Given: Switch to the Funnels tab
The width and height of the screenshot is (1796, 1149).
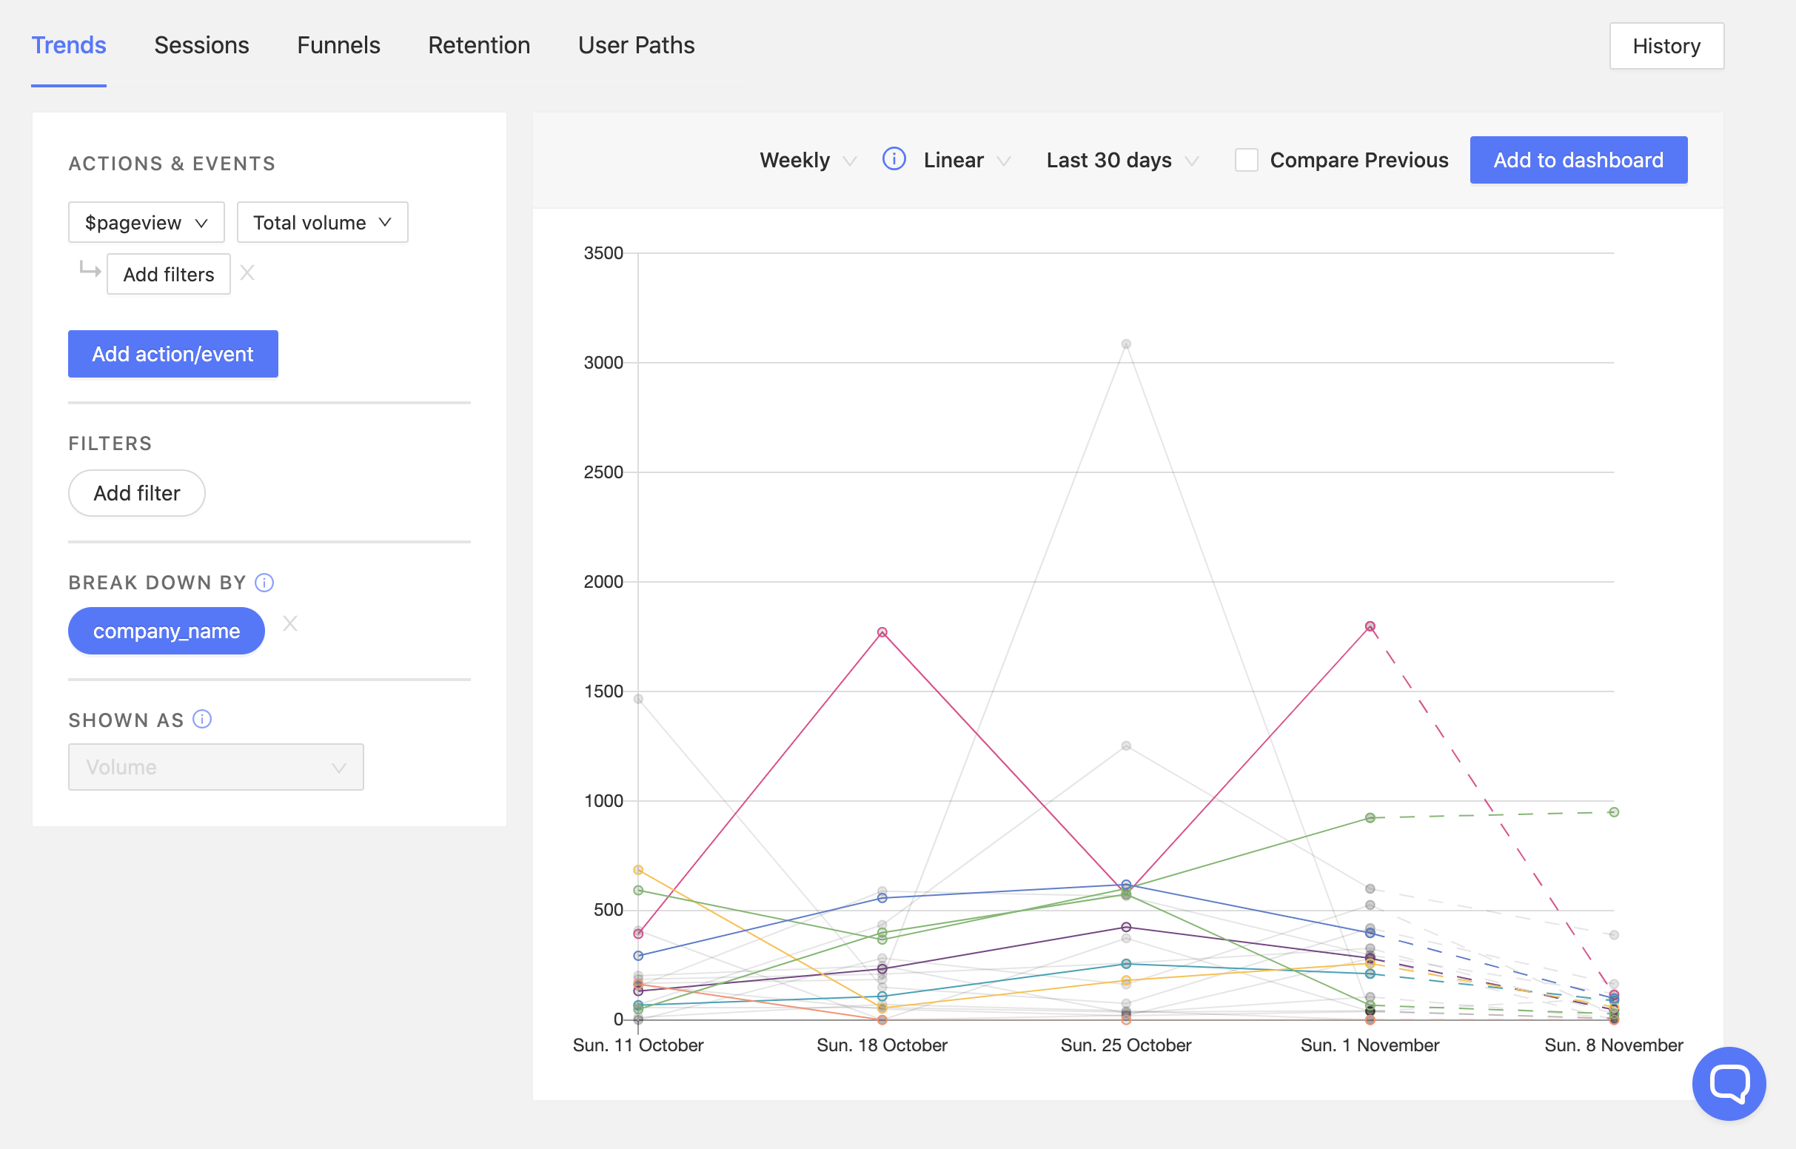Looking at the screenshot, I should [x=338, y=45].
